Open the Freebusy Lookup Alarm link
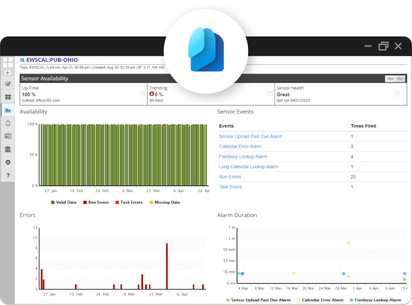Viewport: 412px width, 305px height. [243, 157]
